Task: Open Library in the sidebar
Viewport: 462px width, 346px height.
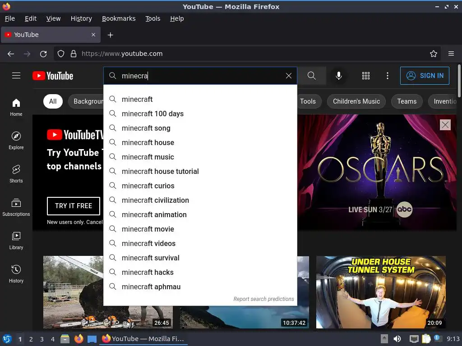Action: pyautogui.click(x=16, y=241)
